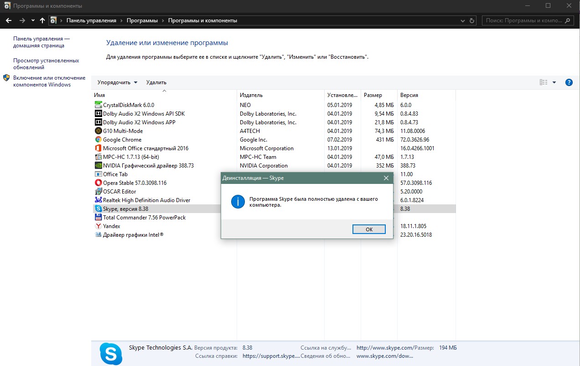Click the Programs and Components title bar icon
The width and height of the screenshot is (580, 366).
[7, 6]
